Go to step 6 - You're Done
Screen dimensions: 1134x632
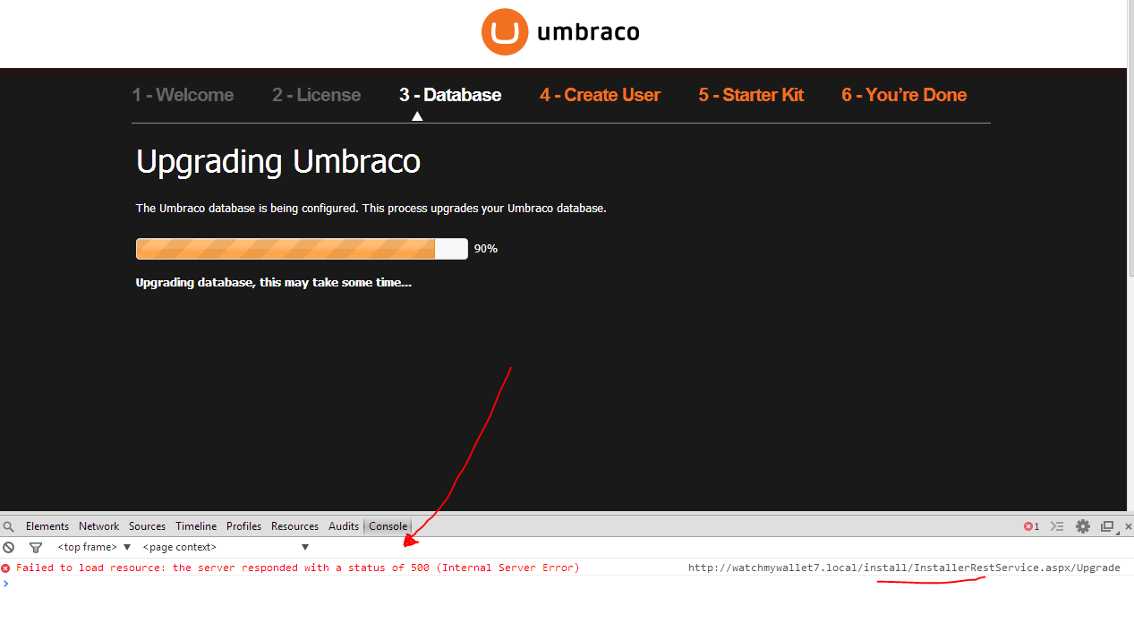click(x=904, y=95)
